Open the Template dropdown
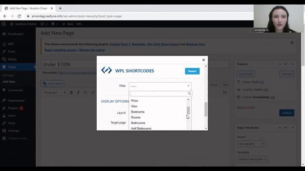Image resolution: width=305 pixels, height=171 pixels. [252, 159]
